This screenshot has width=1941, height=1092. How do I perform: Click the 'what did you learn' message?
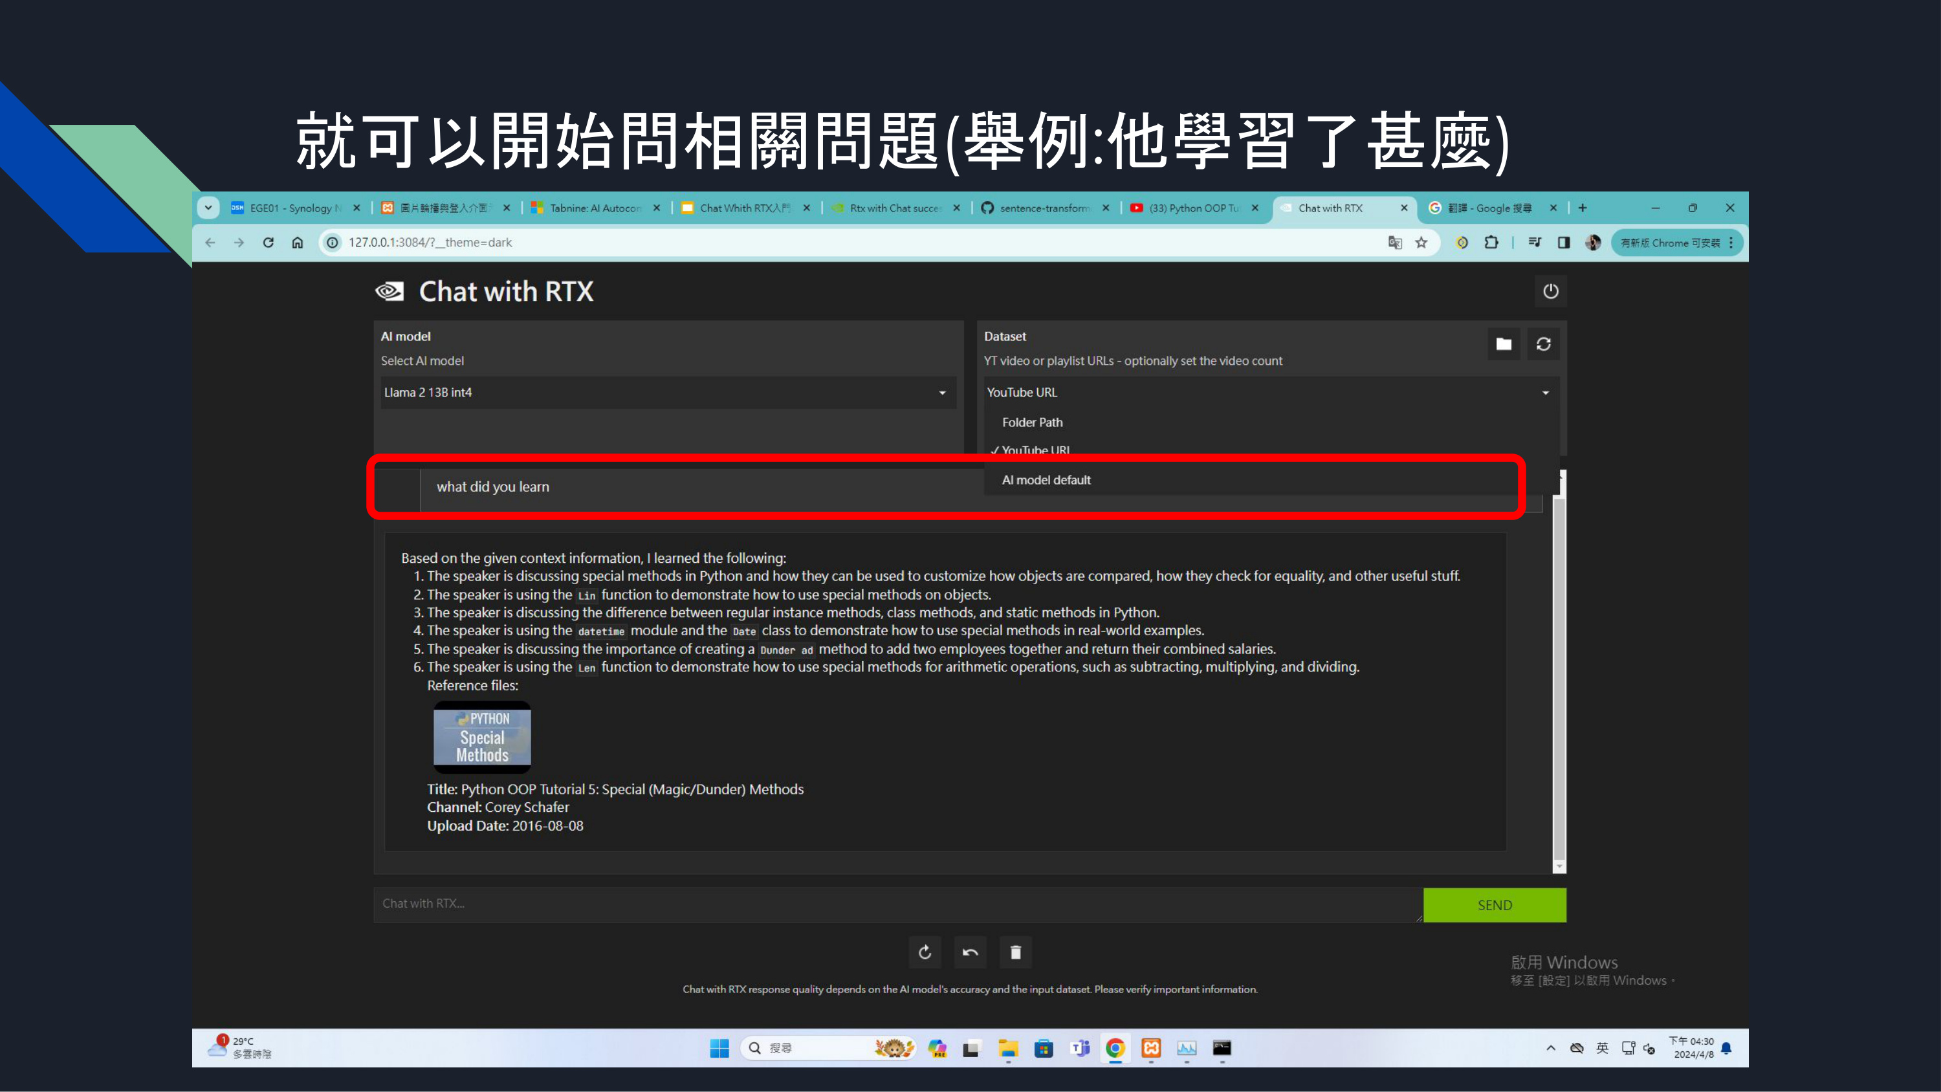(x=493, y=487)
